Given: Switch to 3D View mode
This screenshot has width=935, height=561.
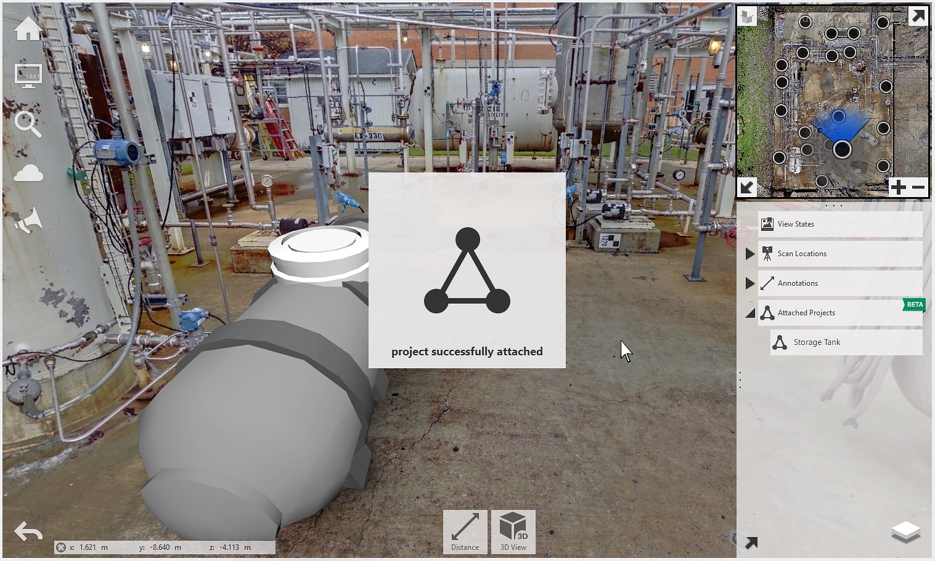Looking at the screenshot, I should pyautogui.click(x=513, y=531).
